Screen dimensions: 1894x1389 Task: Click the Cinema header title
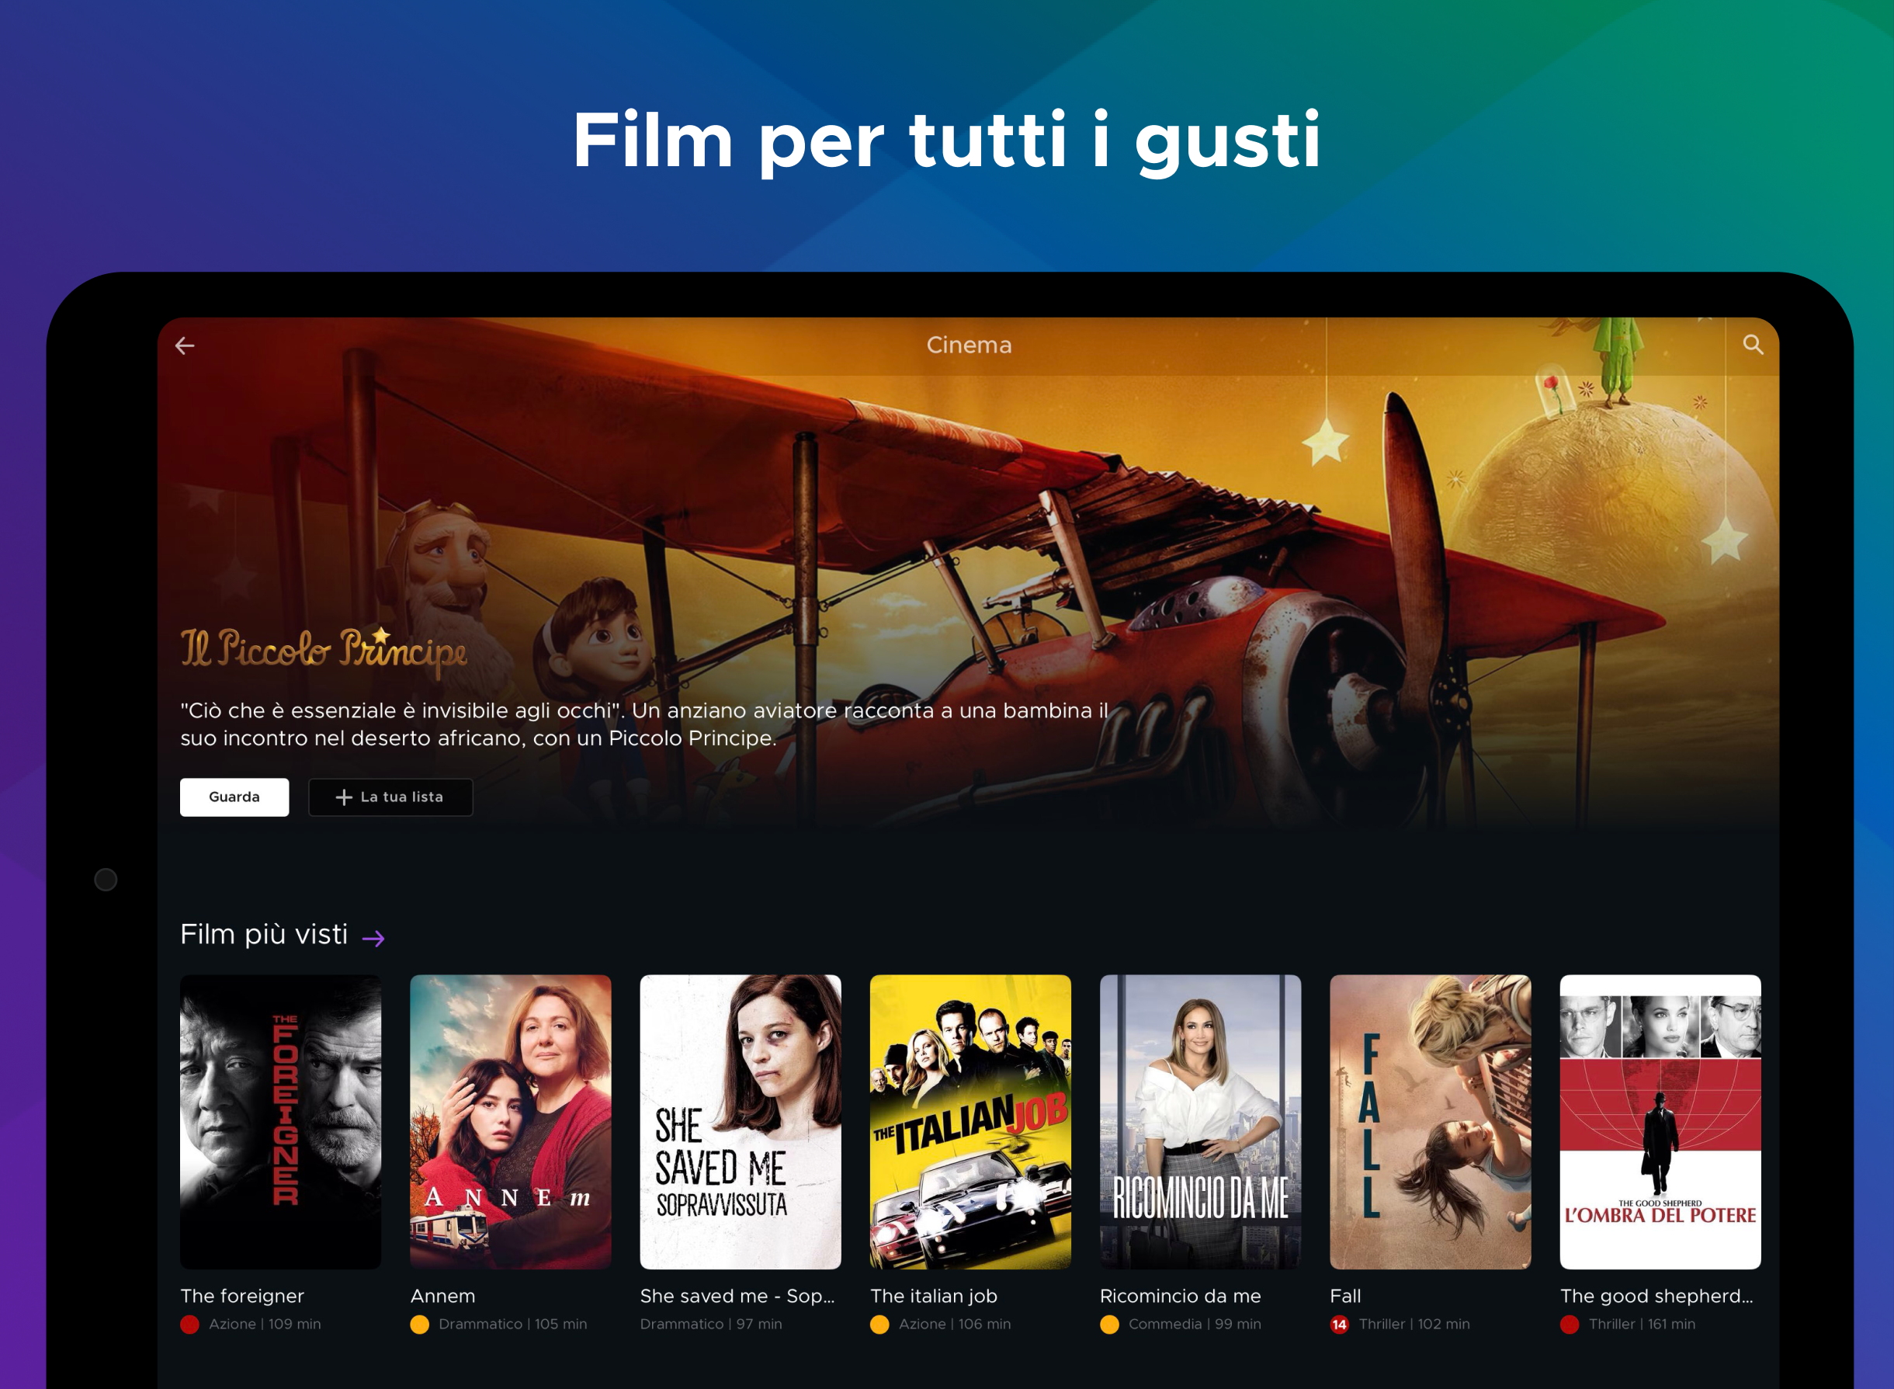pos(969,345)
